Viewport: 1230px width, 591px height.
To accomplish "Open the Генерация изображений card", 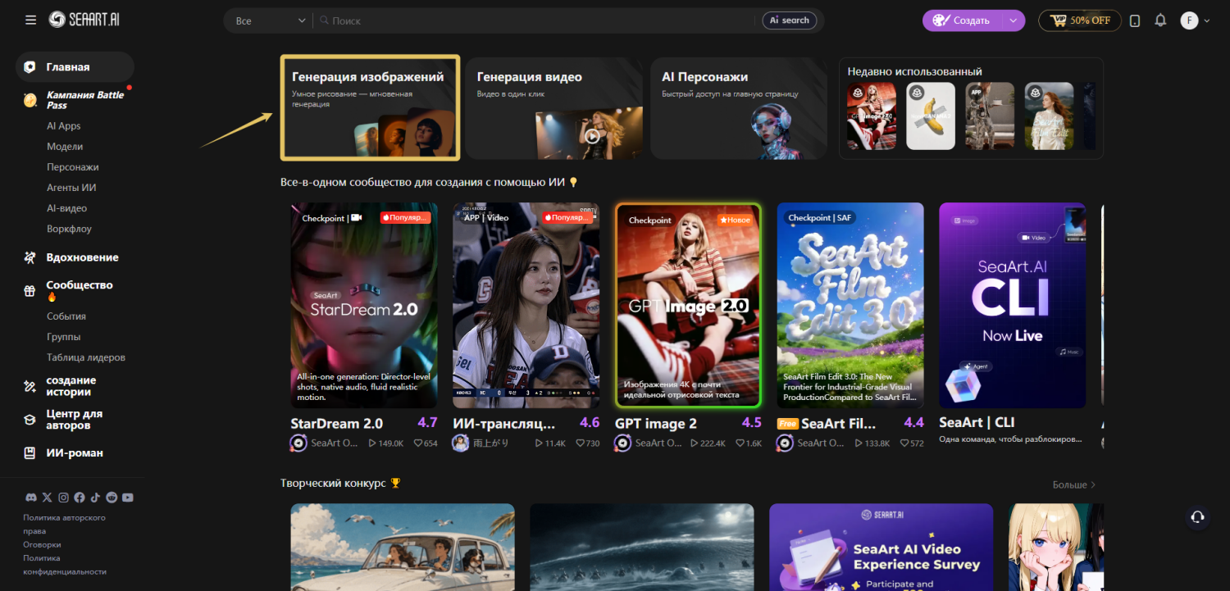I will click(370, 107).
